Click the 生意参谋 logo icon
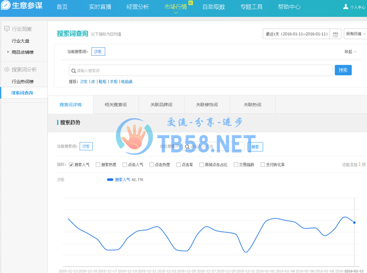The height and width of the screenshot is (273, 367). click(6, 7)
